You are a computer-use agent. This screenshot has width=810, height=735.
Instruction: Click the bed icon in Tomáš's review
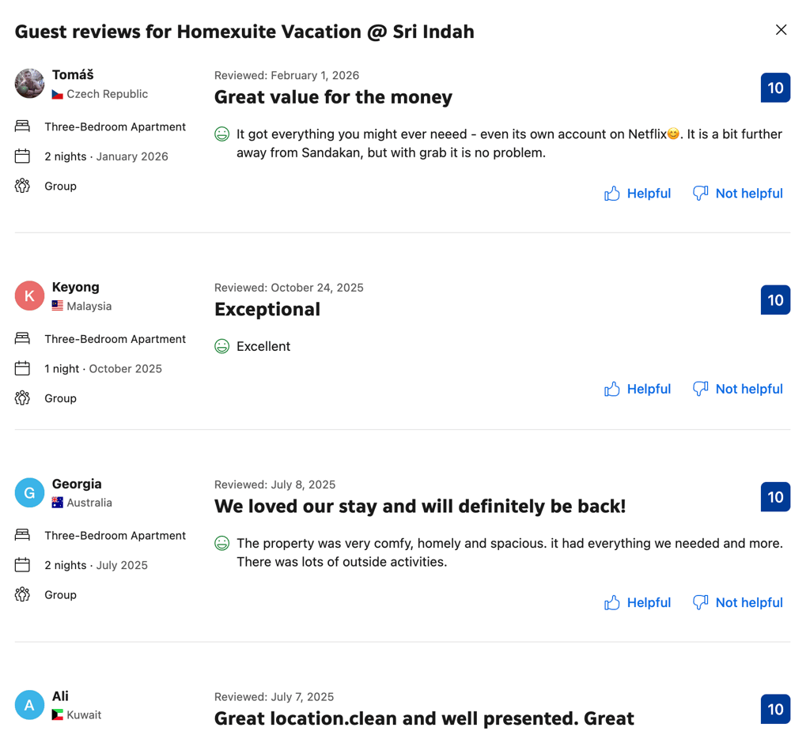click(22, 126)
